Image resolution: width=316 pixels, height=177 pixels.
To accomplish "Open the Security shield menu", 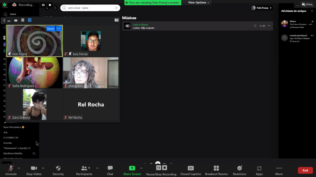I will (58, 170).
